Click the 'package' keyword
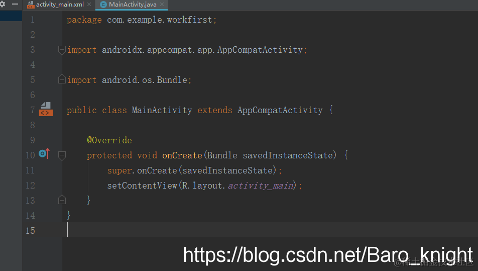Viewport: 478px width, 271px height. [84, 20]
